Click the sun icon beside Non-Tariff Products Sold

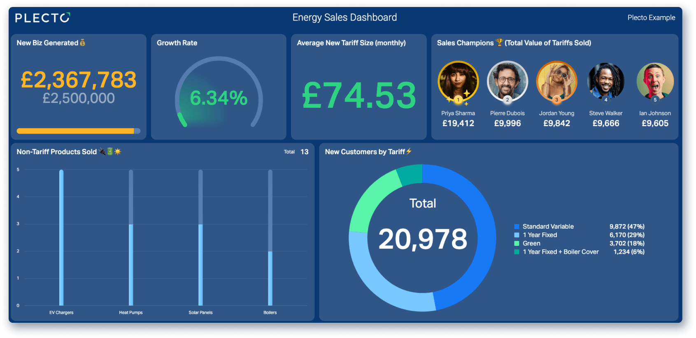coord(118,152)
